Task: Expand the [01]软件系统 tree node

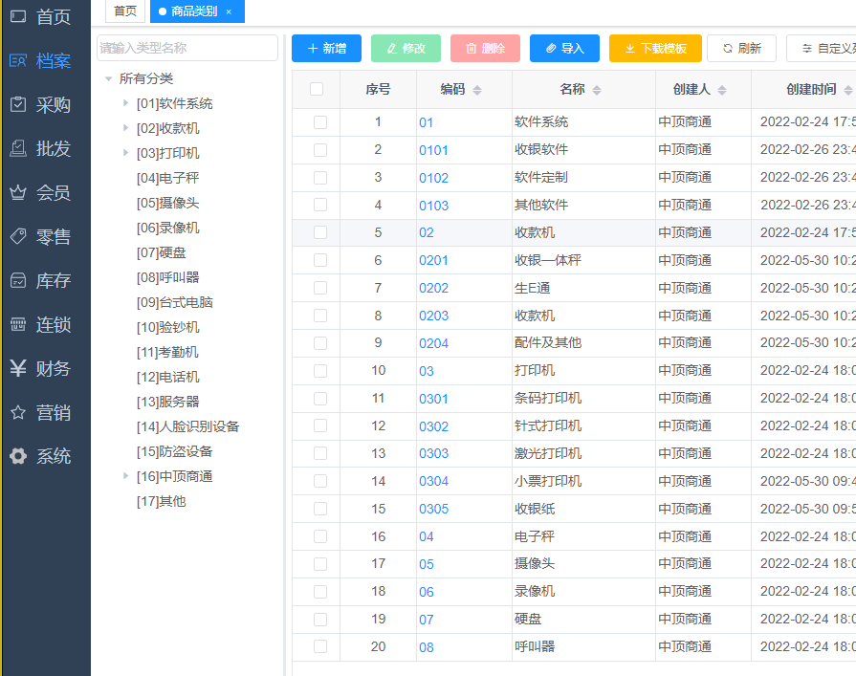Action: click(125, 103)
